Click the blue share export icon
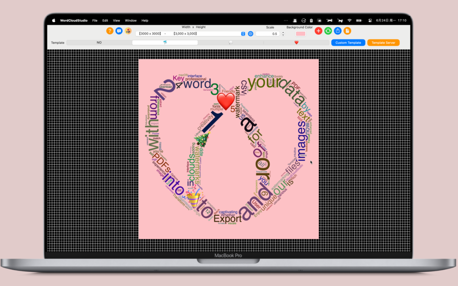This screenshot has width=458, height=286. click(338, 31)
